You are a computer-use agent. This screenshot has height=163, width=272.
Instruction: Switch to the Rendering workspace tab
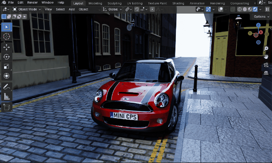[x=218, y=3]
